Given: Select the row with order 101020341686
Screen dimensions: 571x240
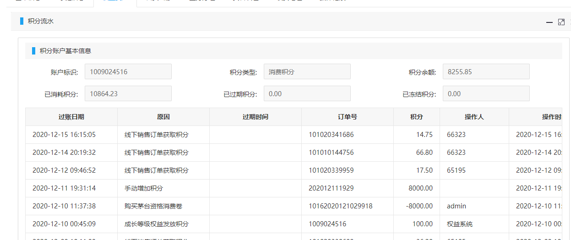Looking at the screenshot, I should point(331,135).
